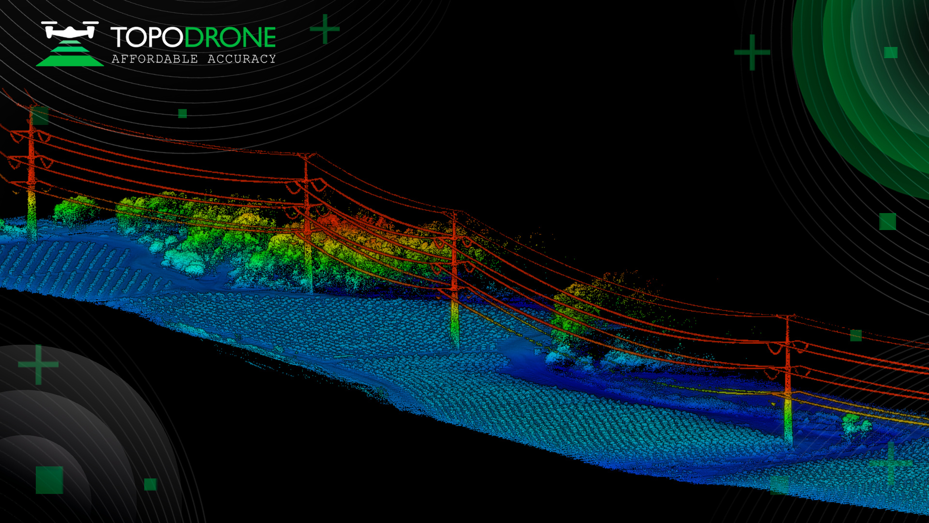Click the large green square at bottom left

pos(49,480)
